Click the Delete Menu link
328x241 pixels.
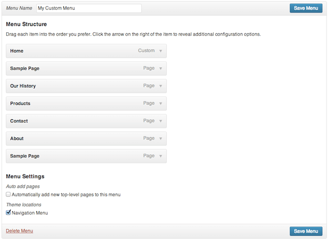pos(19,231)
